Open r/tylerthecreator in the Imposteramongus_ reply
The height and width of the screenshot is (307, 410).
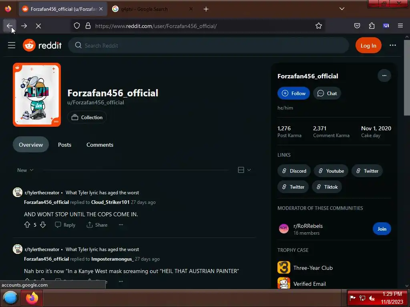(x=42, y=249)
